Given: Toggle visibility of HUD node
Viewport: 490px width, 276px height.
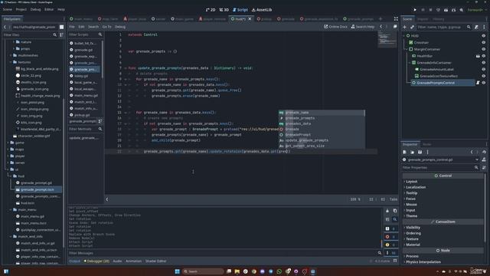Looking at the screenshot, I should pyautogui.click(x=484, y=36).
